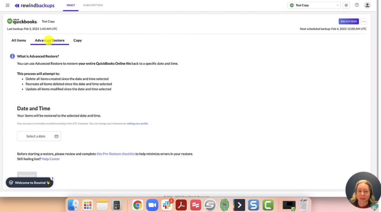This screenshot has height=212, width=381.
Task: Click the Backup Now button
Action: (x=349, y=22)
